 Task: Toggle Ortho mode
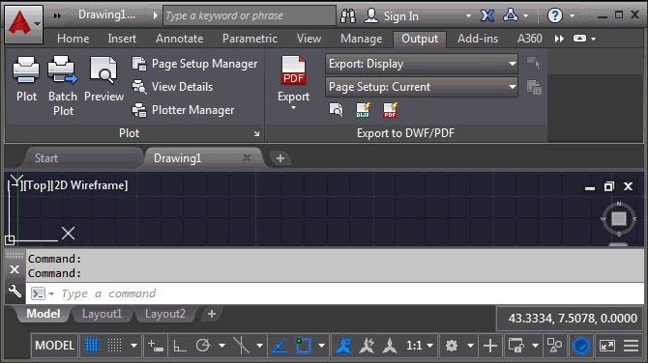click(x=179, y=346)
